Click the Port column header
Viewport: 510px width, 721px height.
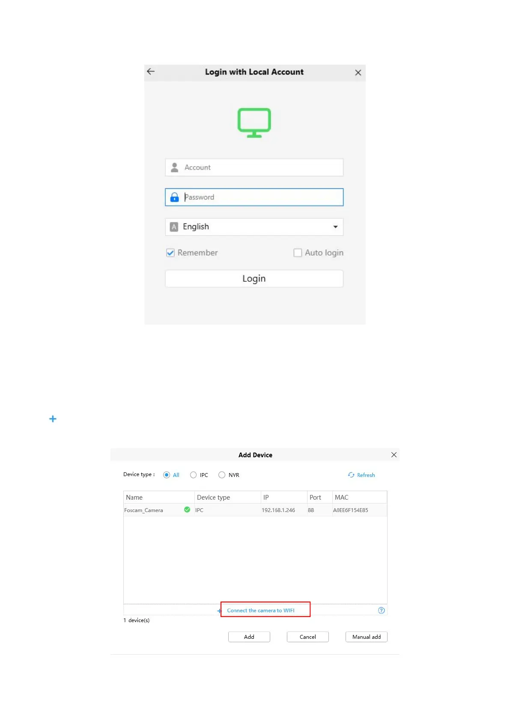pyautogui.click(x=320, y=498)
